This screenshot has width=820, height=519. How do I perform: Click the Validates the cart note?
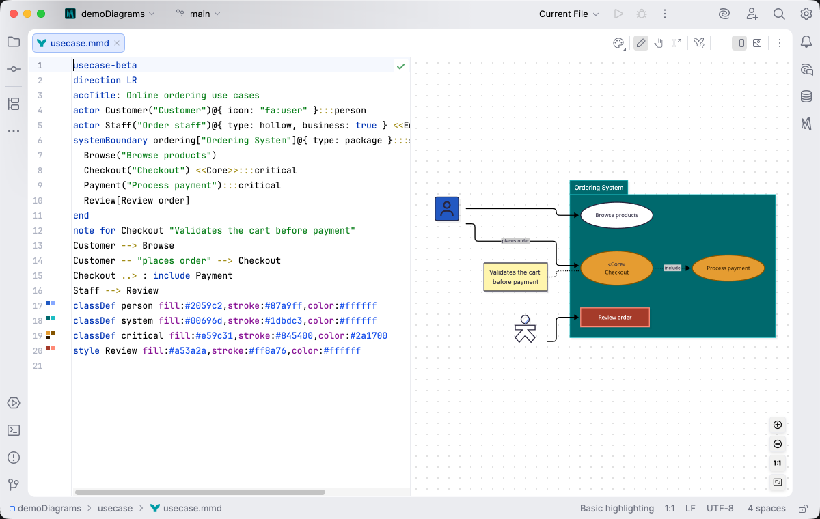pyautogui.click(x=516, y=277)
